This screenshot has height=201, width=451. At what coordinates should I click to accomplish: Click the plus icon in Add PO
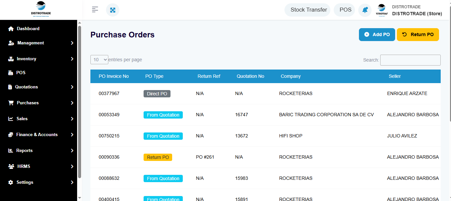coord(367,34)
